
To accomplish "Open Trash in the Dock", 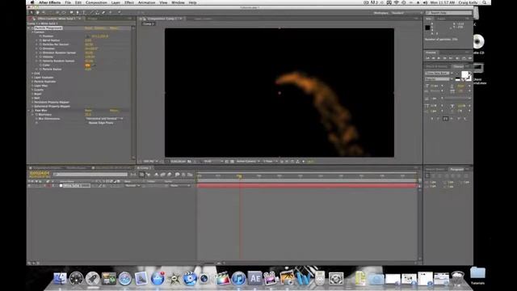I will click(458, 278).
